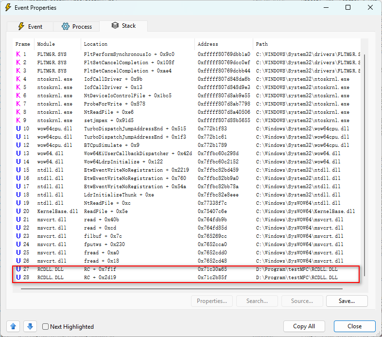The height and width of the screenshot is (337, 382).
Task: Select location setjmpex + 0x91d5
Action: tap(109, 120)
